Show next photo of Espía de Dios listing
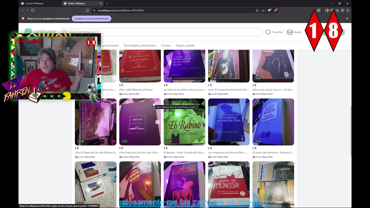Viewport: 370px width, 208px height. pos(157,122)
